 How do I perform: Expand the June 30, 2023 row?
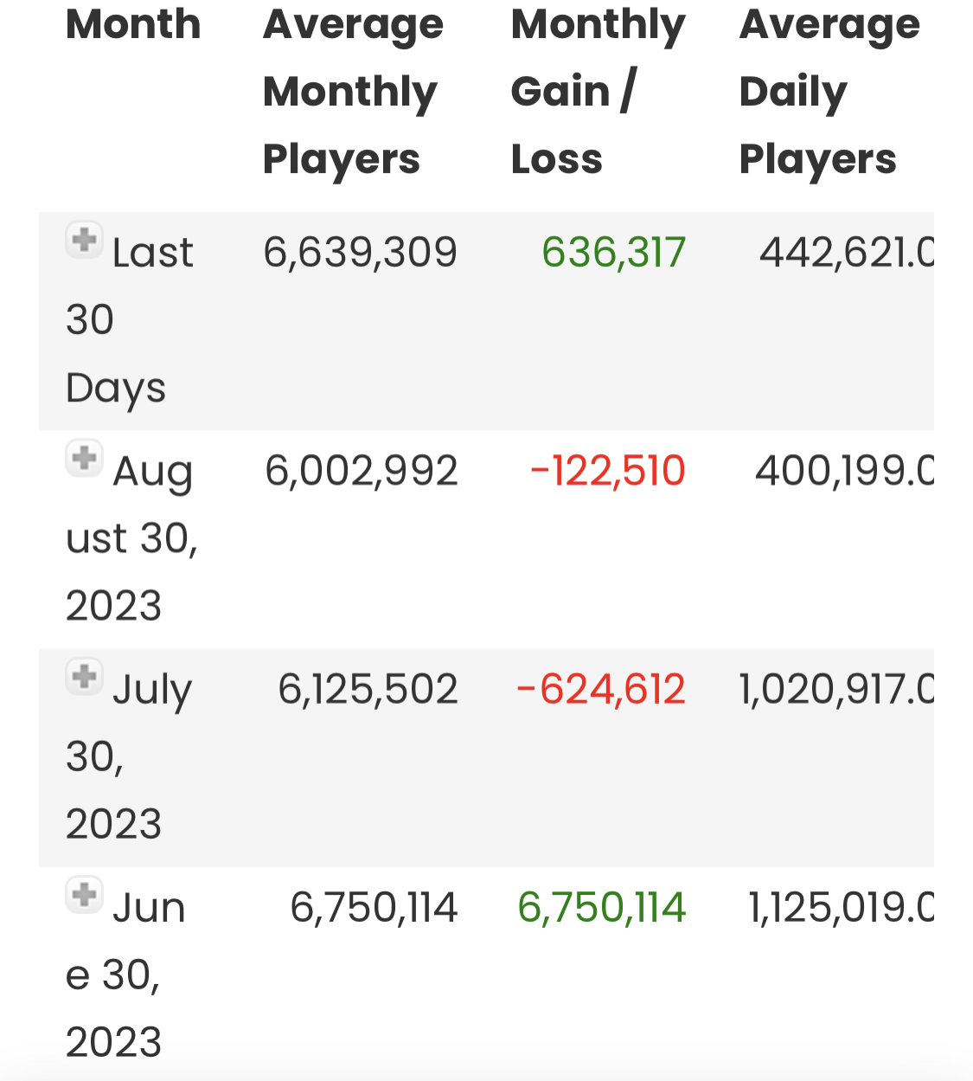click(84, 894)
